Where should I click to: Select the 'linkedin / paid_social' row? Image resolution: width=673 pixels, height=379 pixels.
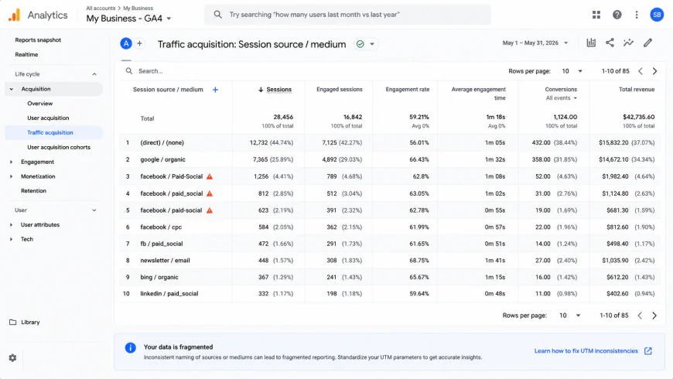point(390,294)
